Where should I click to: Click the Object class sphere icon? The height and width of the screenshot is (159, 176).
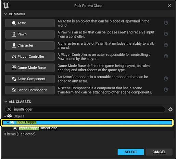pos(10,116)
